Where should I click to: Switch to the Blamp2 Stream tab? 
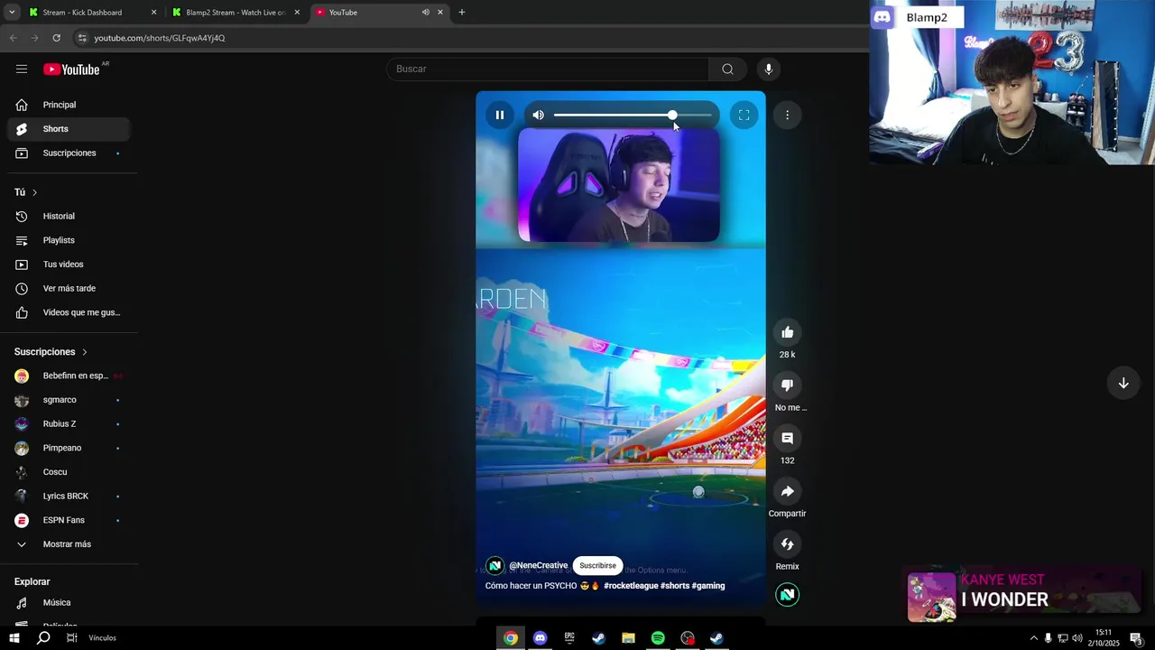[236, 13]
